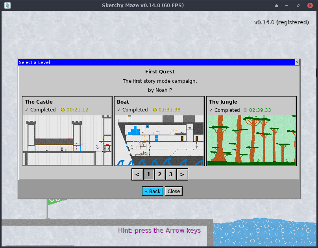
Task: Go to previous page with left arrow
Action: (137, 175)
